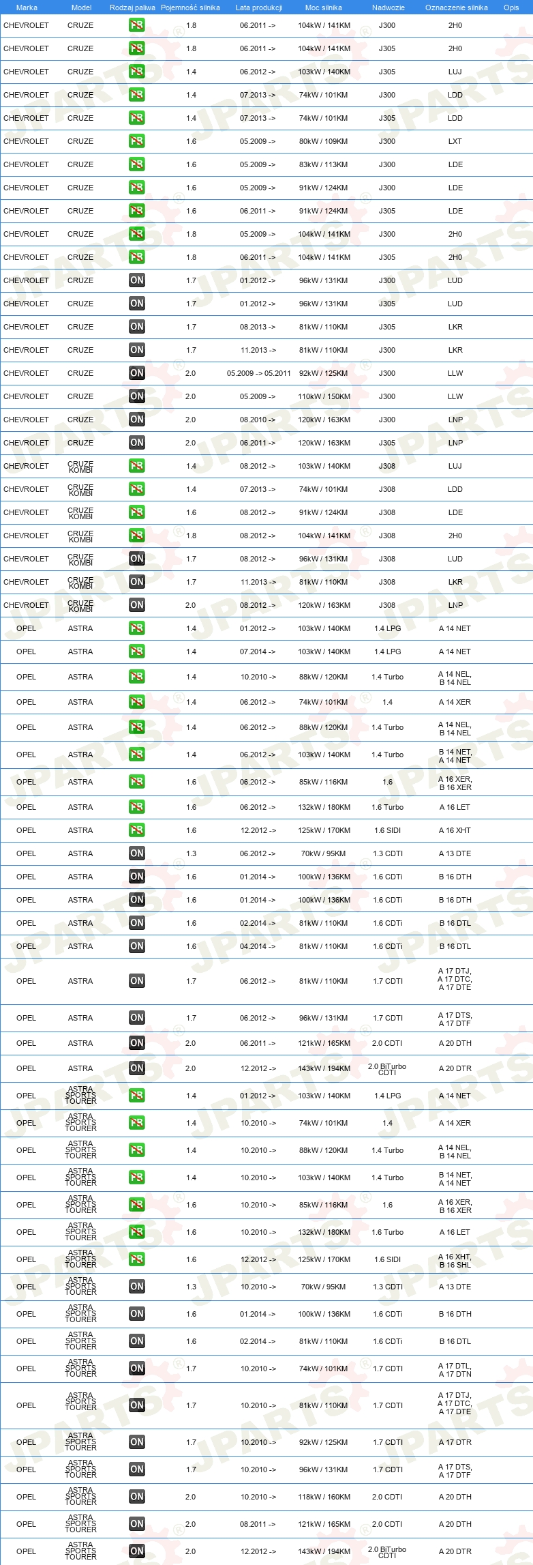Select the 118kW / 160KM power cell
This screenshot has height=1565, width=533.
coord(324,1497)
